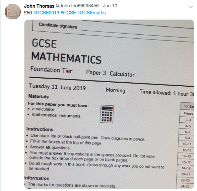Click the Tuesday 11 June 2019 date text
Image resolution: width=197 pixels, height=191 pixels.
[x=57, y=87]
